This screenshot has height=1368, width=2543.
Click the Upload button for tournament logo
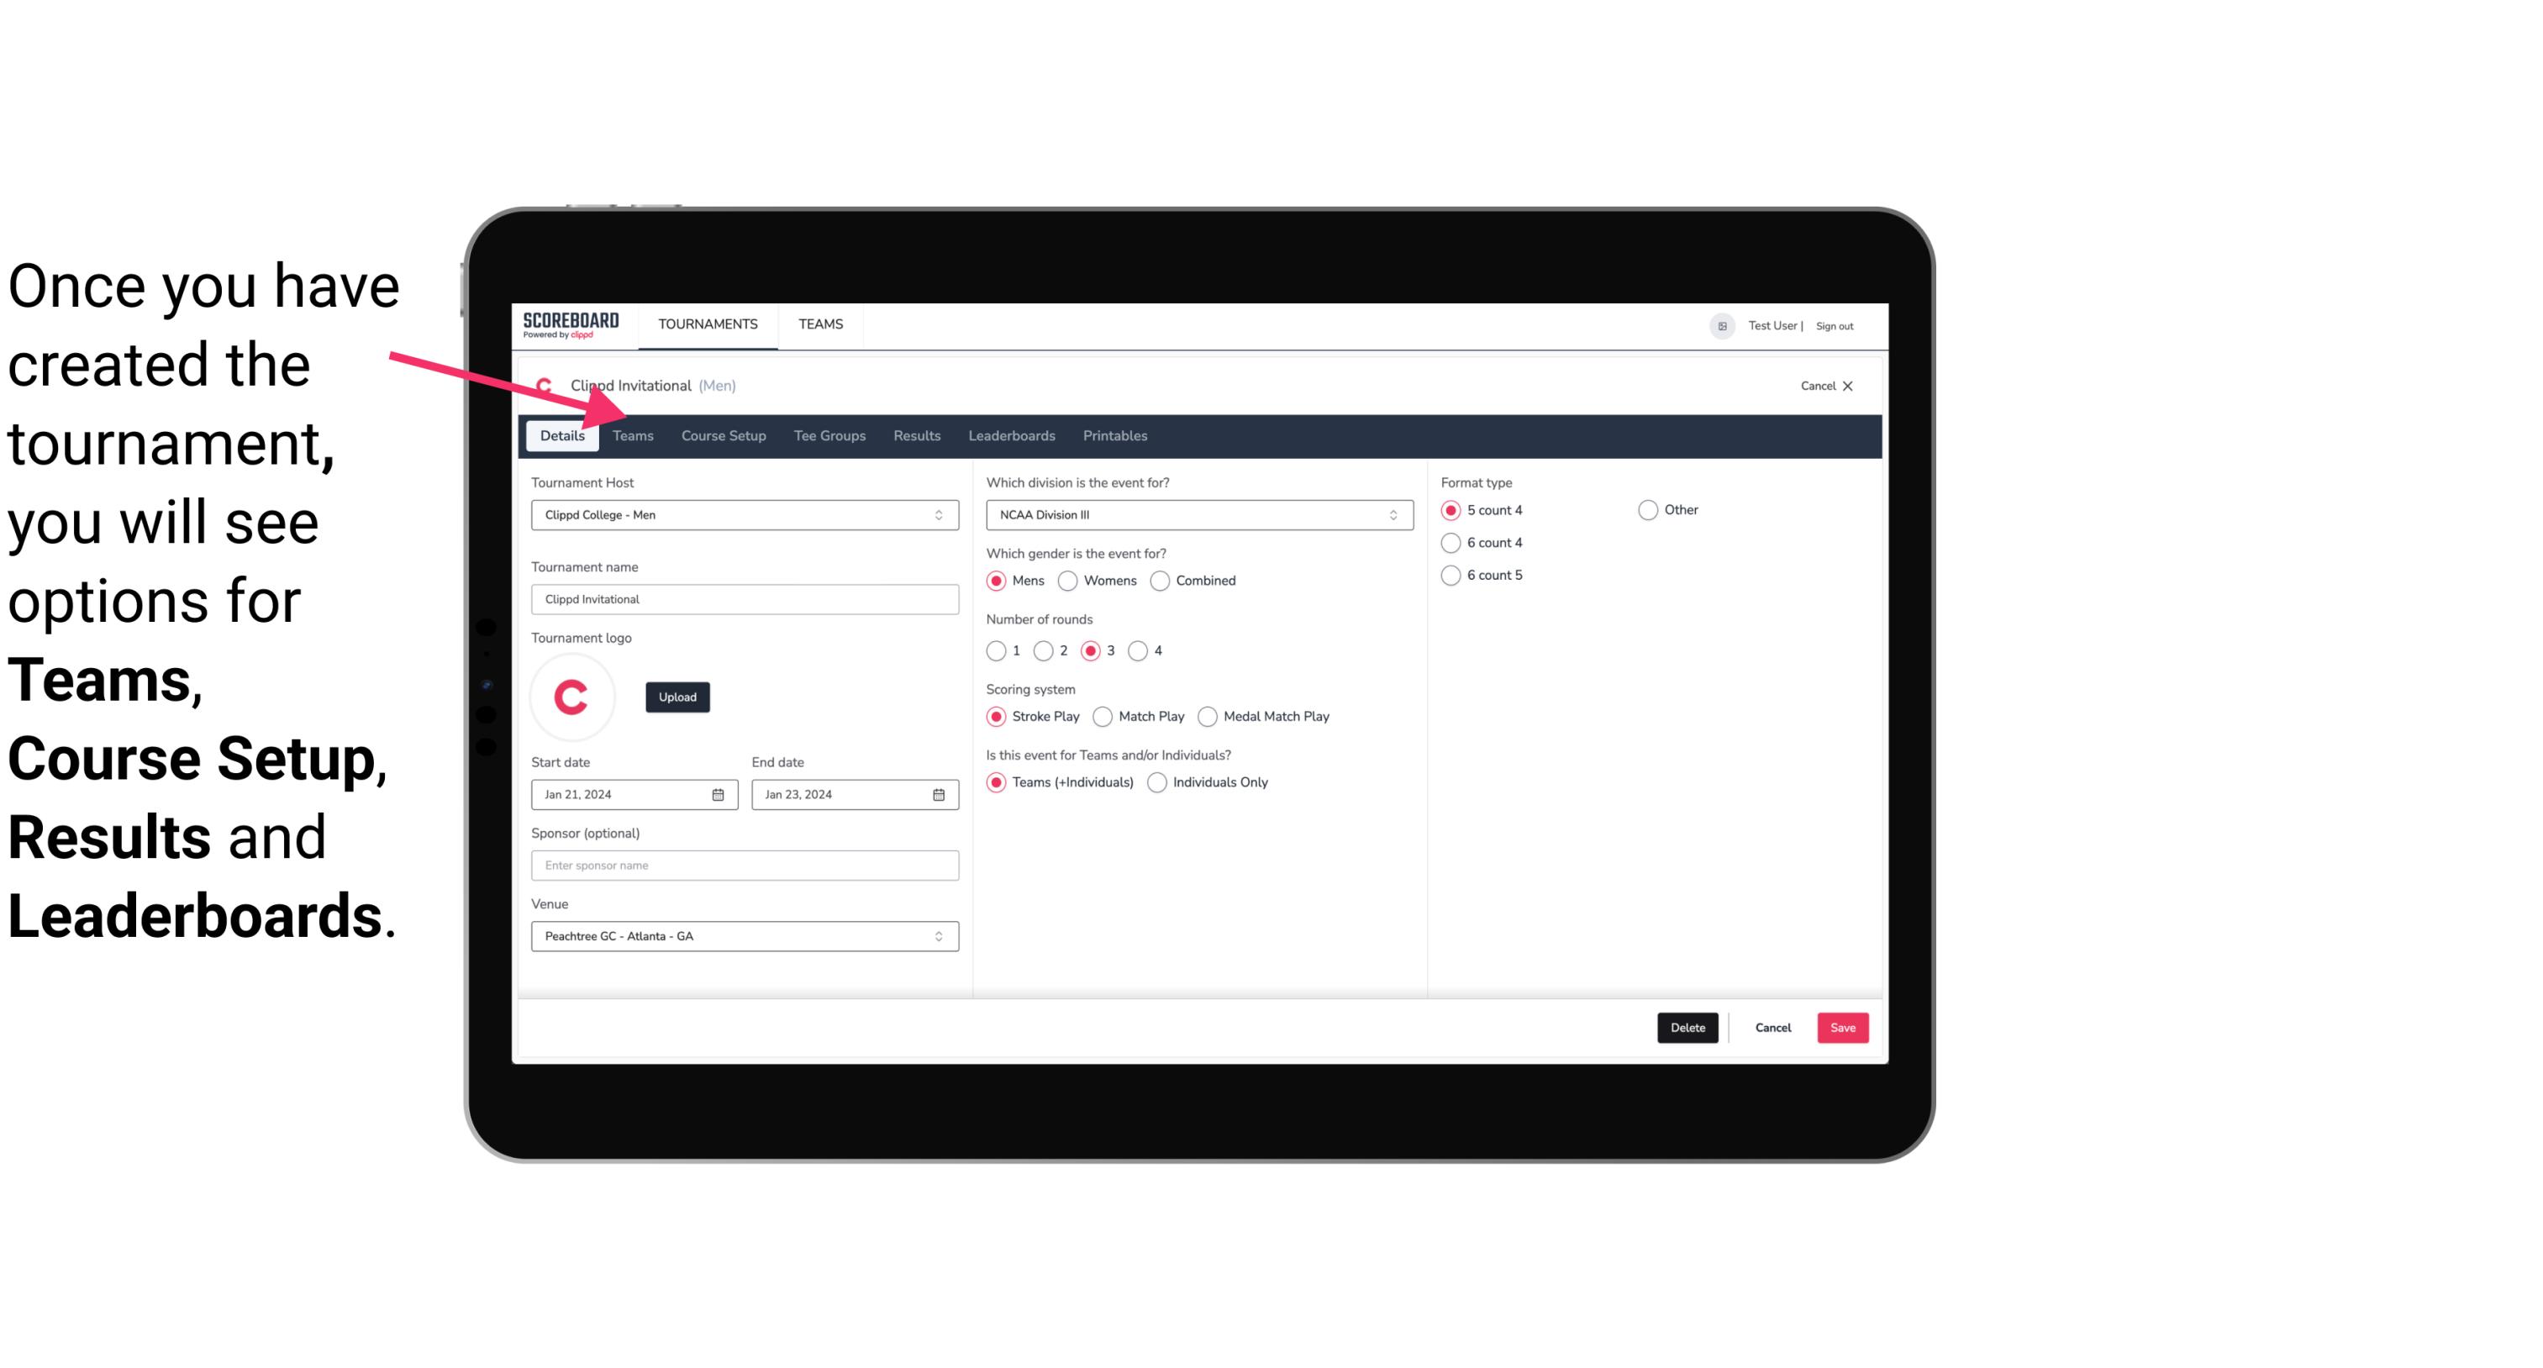pyautogui.click(x=677, y=696)
